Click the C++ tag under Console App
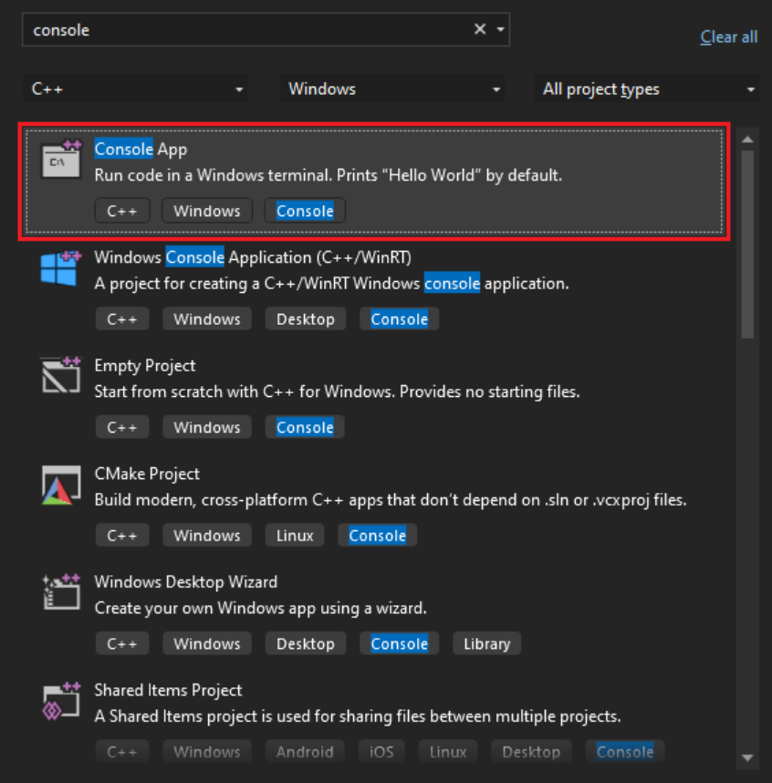 (x=122, y=211)
